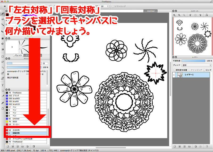
Task: Click the black foreground color swatch
Action: coord(7,15)
